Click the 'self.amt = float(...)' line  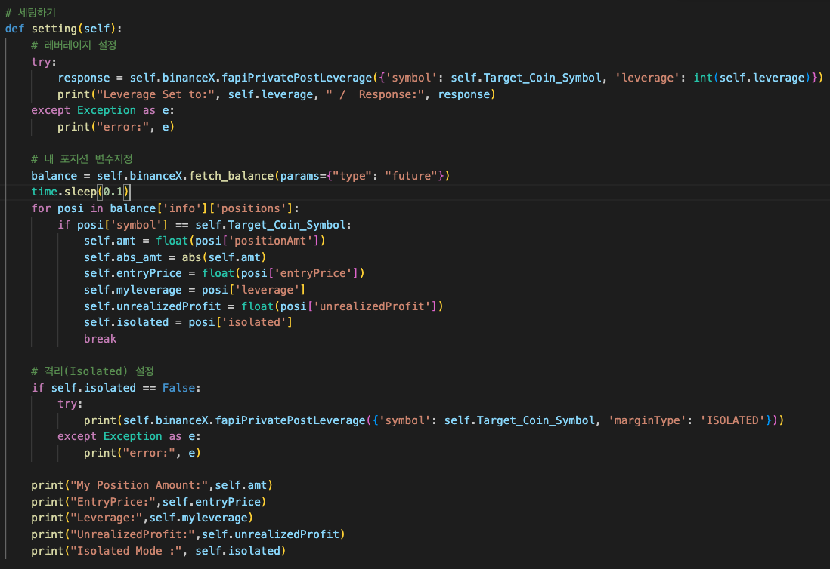204,241
